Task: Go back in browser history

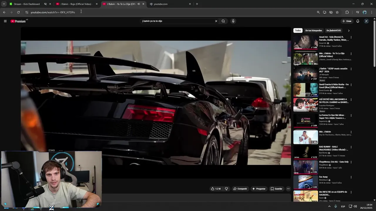Action: coord(4,12)
